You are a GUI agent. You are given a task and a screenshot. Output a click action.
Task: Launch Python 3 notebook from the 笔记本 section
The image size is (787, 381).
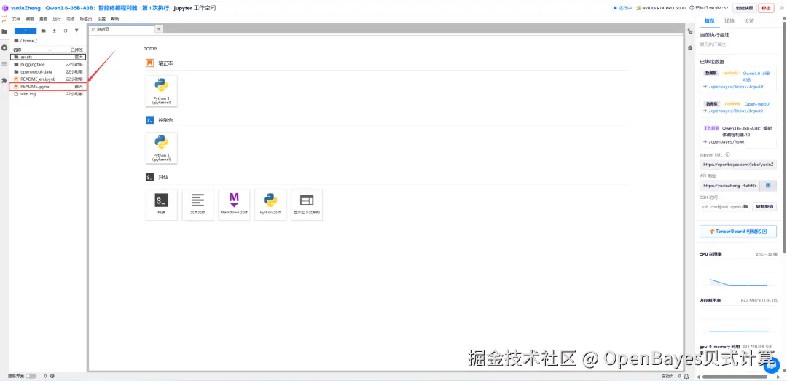pyautogui.click(x=161, y=91)
